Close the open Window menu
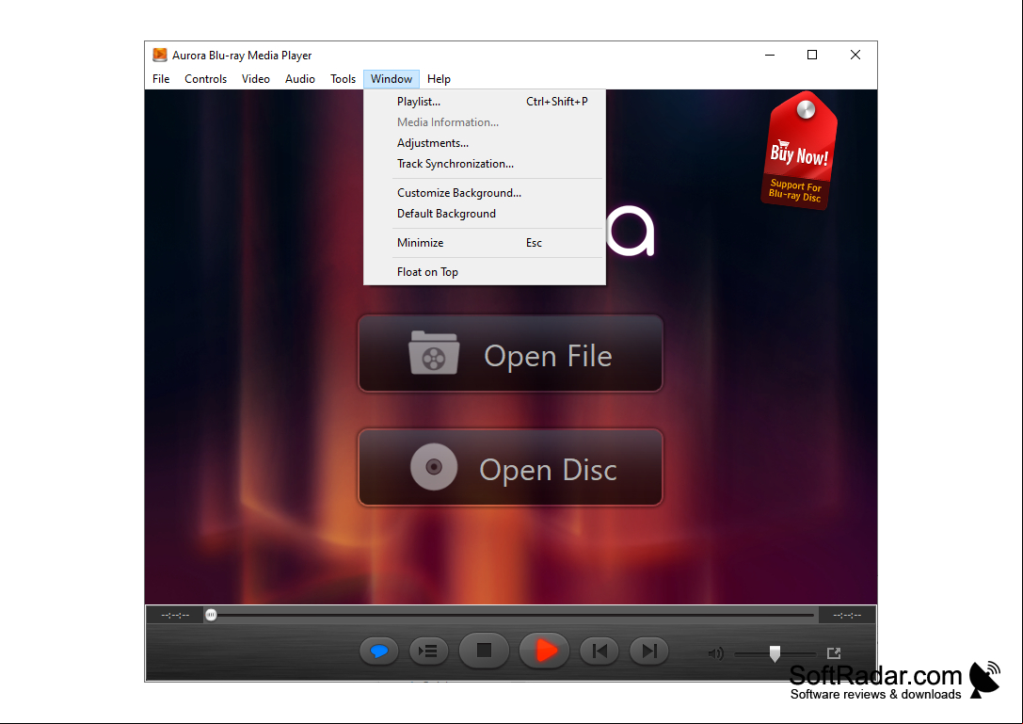The image size is (1023, 724). [x=392, y=79]
